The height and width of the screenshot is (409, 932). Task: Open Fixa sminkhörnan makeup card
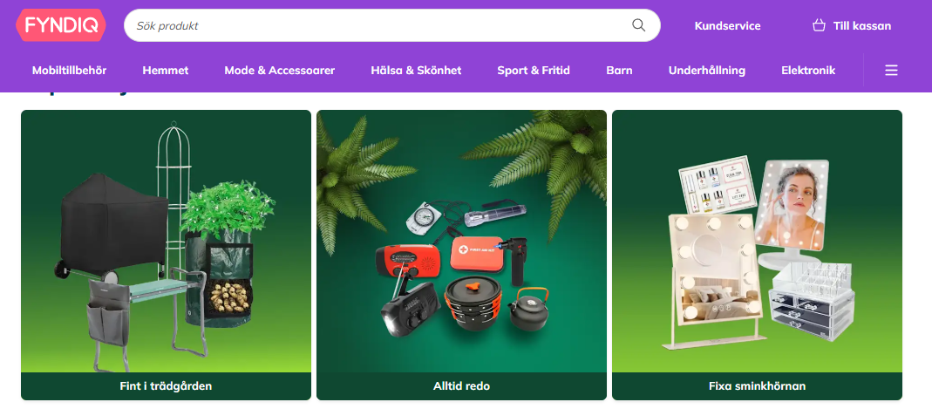click(x=758, y=255)
